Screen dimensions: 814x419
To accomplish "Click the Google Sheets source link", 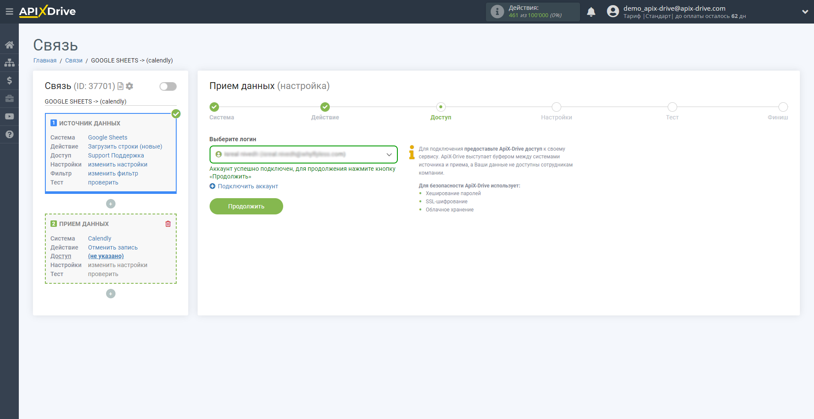I will 108,137.
